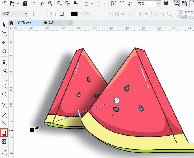
Task: Save the document with floppy icon
Action: tap(25, 4)
